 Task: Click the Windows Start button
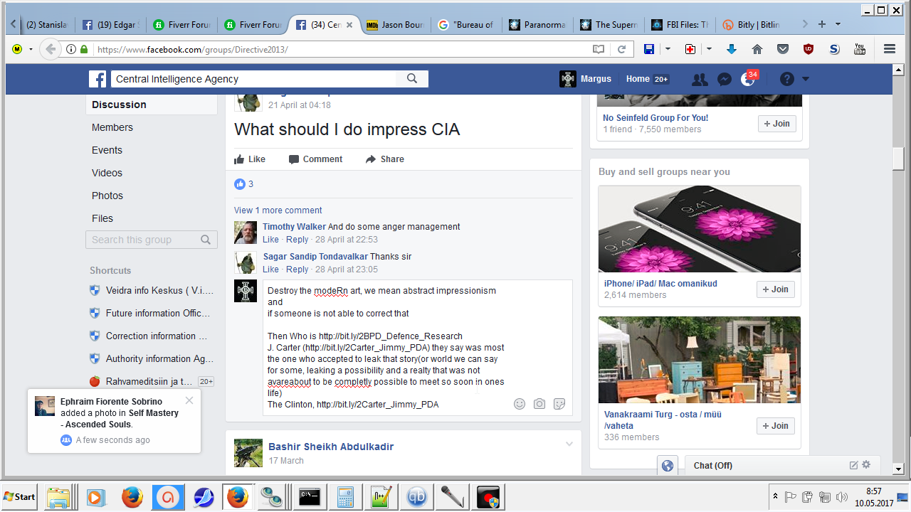click(x=20, y=496)
